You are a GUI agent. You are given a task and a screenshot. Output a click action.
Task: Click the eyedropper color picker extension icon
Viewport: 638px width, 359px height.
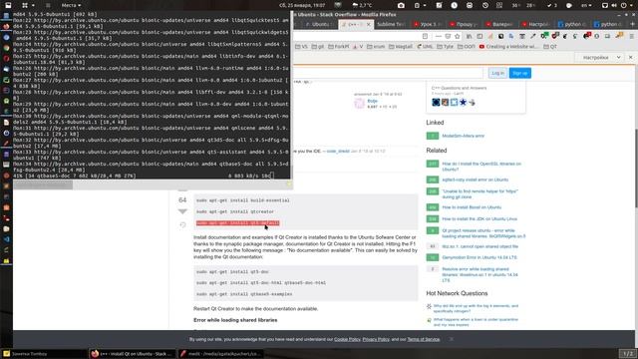533,36
